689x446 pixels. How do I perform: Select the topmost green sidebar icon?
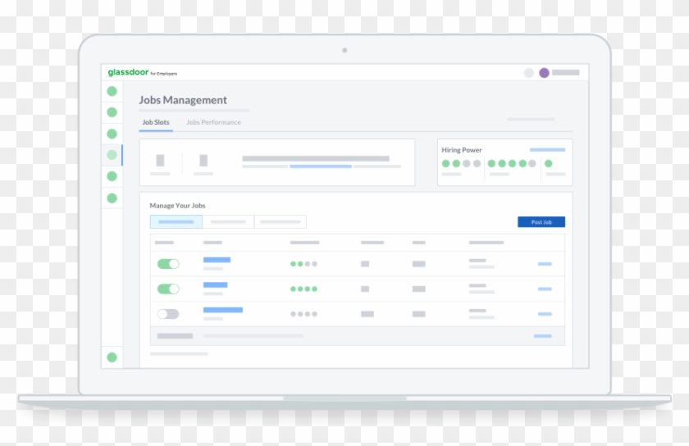tap(112, 91)
